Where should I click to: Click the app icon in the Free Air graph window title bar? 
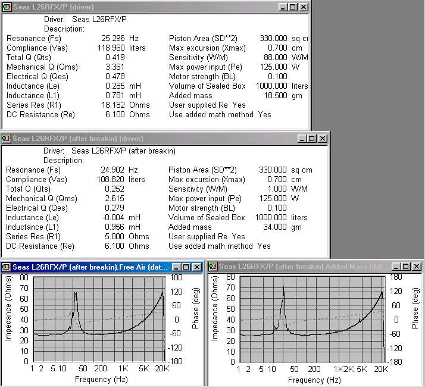(x=6, y=267)
